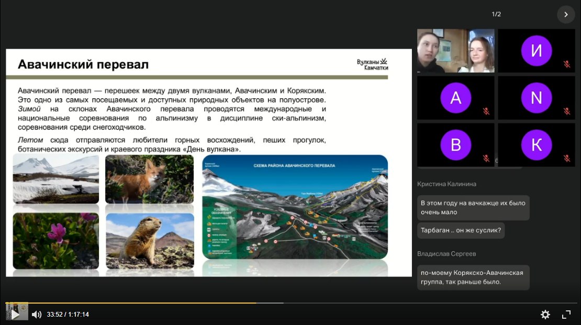
Task: Click the Avachinsky pass scheme map image
Action: 295,207
